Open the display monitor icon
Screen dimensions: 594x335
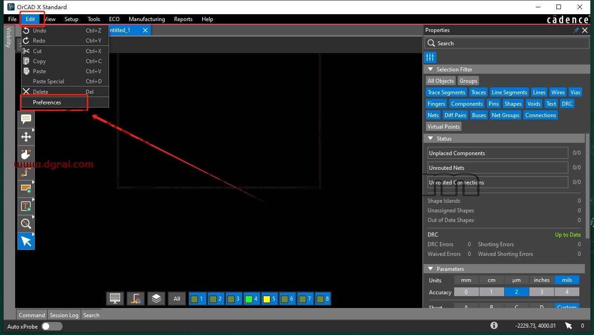[x=115, y=299]
